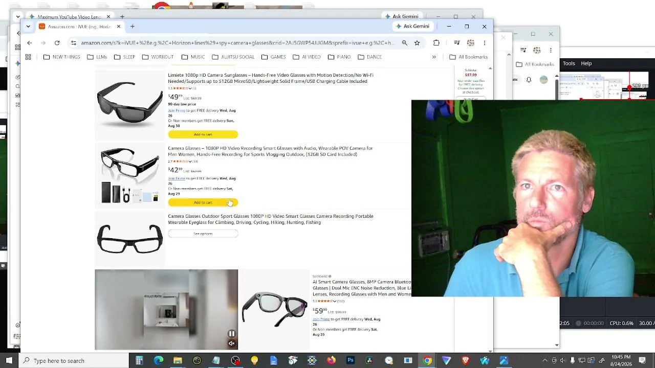Bookmark this page with the star icon
Screen dimensions: 655x368
point(417,43)
